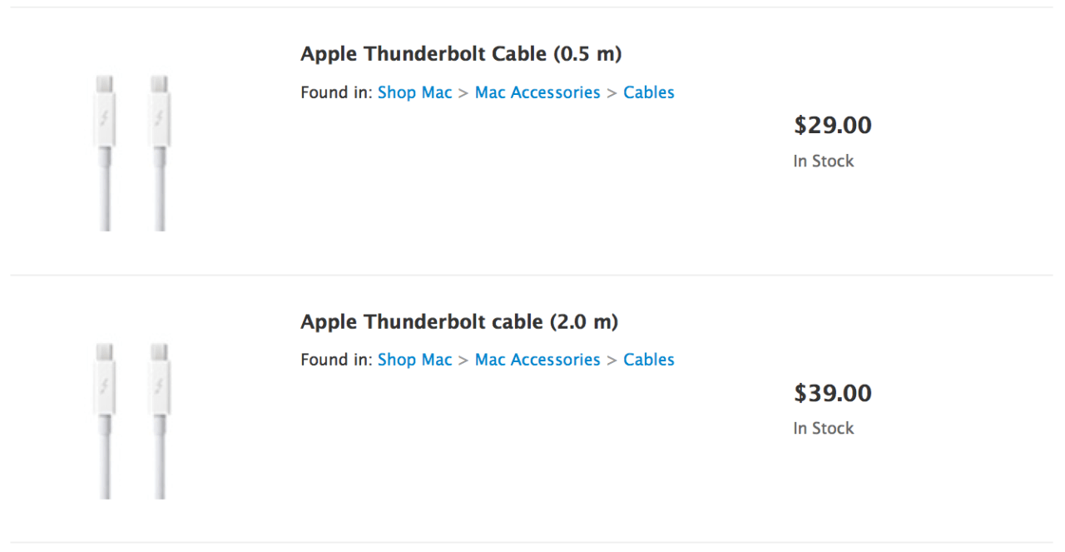Image resolution: width=1065 pixels, height=552 pixels.
Task: Click the "Found in:" label for the 2.0 m cable
Action: [x=336, y=361]
